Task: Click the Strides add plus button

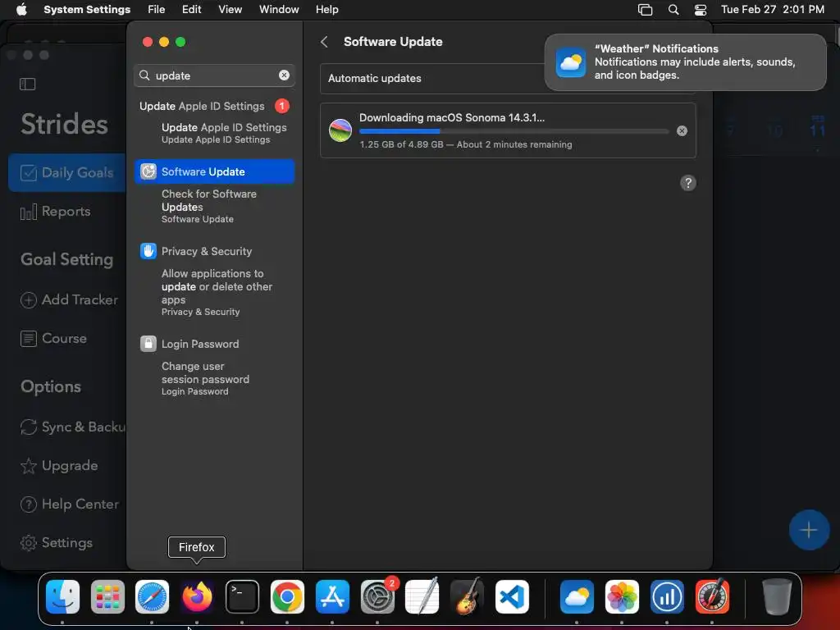Action: tap(809, 530)
